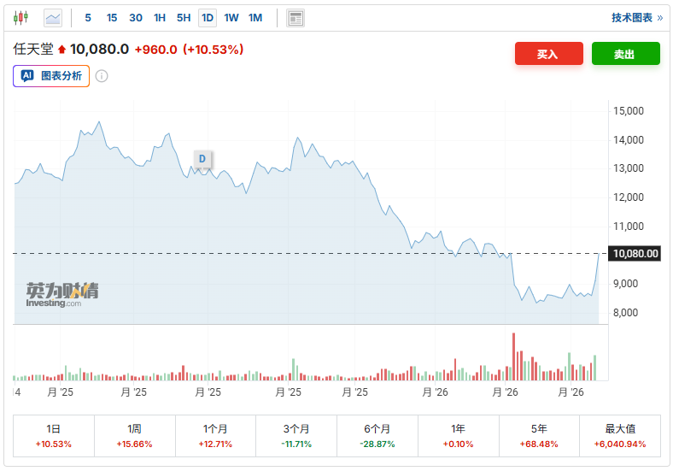The height and width of the screenshot is (471, 673).
Task: Click the green 卖出 button
Action: pyautogui.click(x=625, y=54)
